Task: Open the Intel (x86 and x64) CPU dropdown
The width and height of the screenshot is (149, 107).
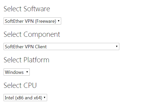Action: pyautogui.click(x=25, y=98)
